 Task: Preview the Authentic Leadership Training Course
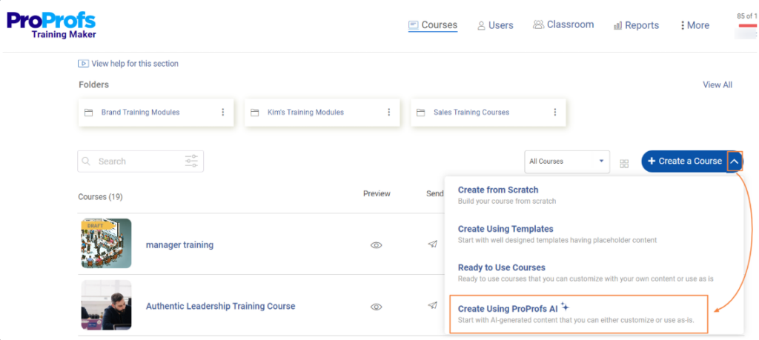376,306
